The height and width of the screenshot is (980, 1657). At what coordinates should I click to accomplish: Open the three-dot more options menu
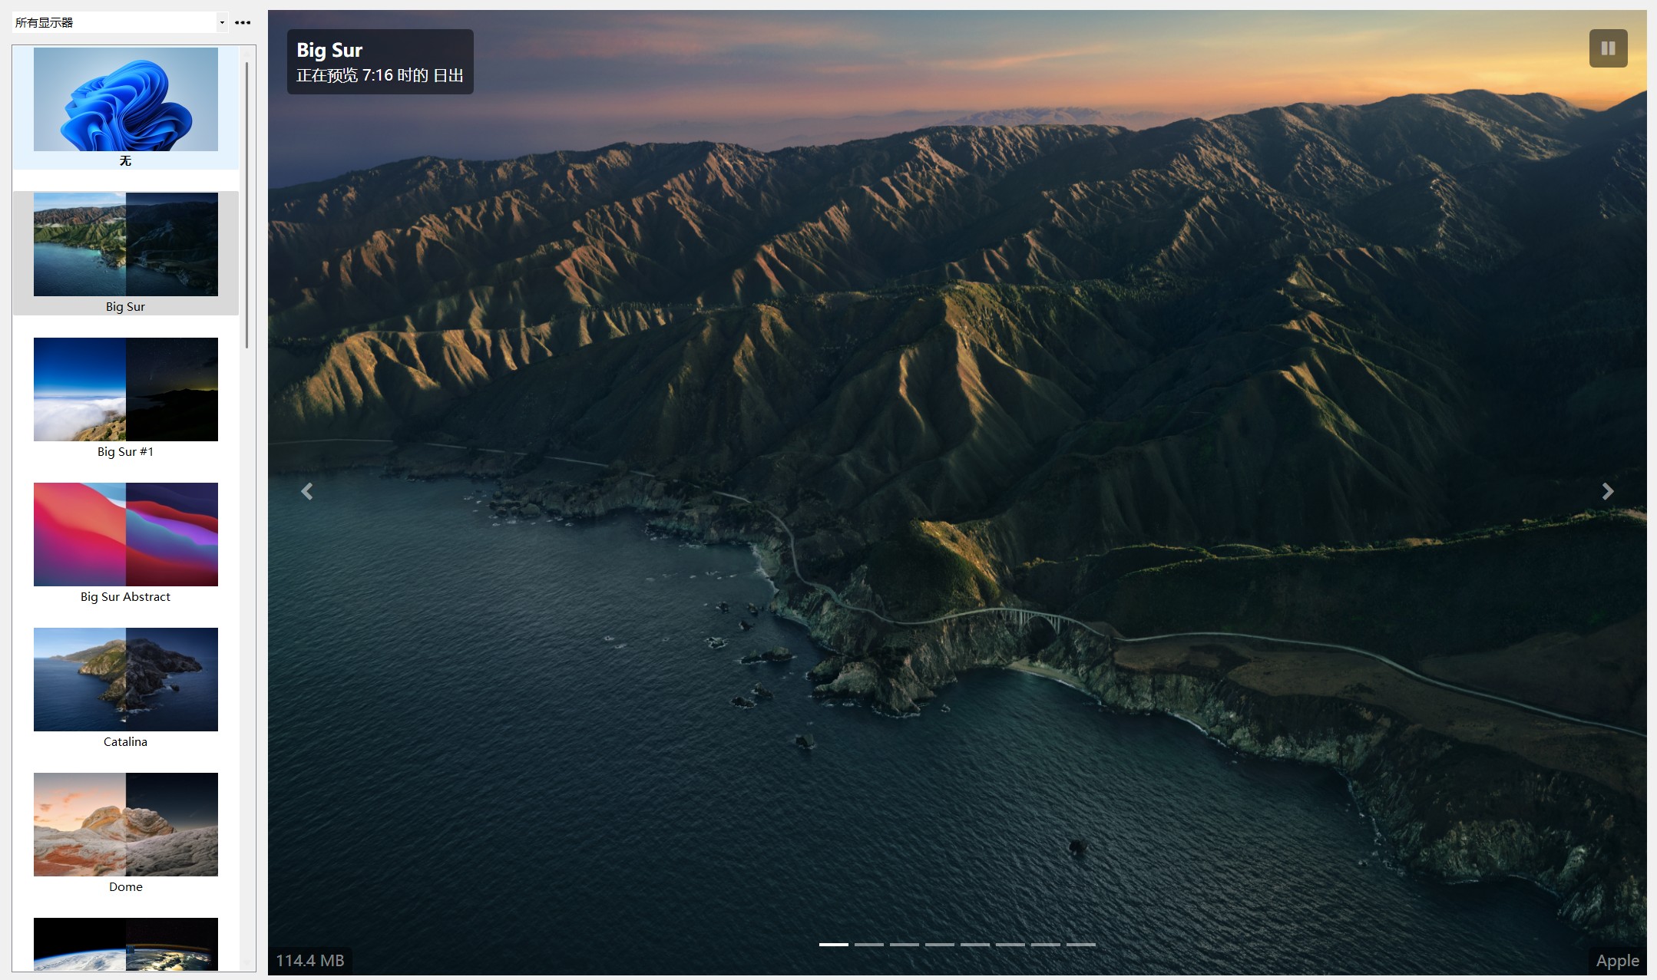[243, 22]
